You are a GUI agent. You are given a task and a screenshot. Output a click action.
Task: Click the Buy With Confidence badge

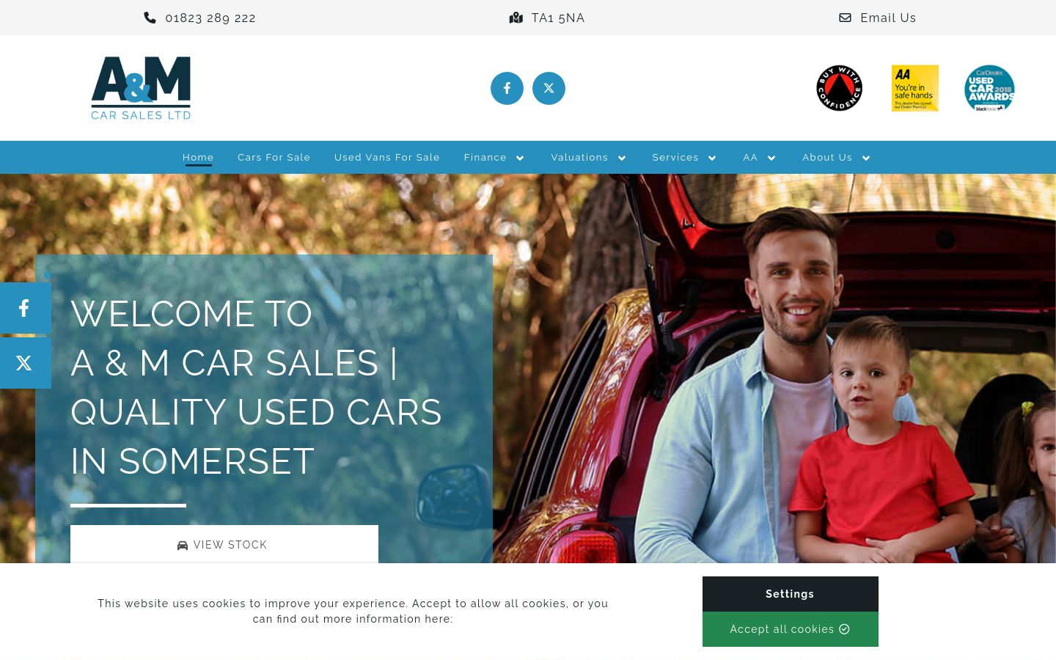(839, 88)
